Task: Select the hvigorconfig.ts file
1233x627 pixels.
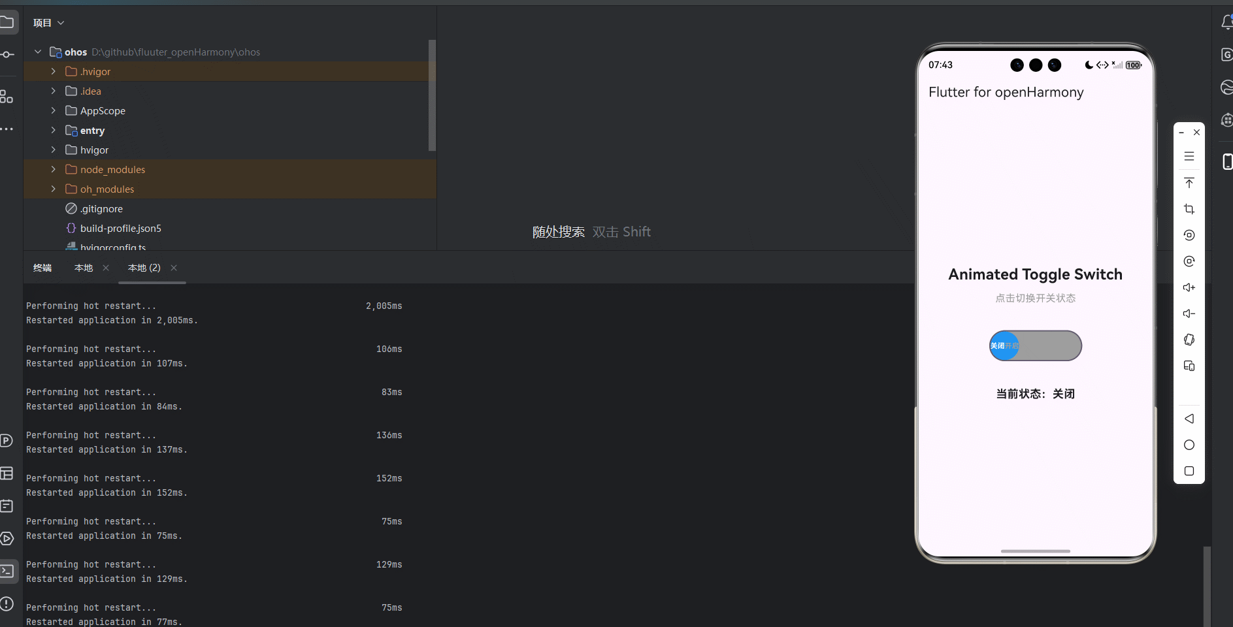Action: click(x=112, y=247)
